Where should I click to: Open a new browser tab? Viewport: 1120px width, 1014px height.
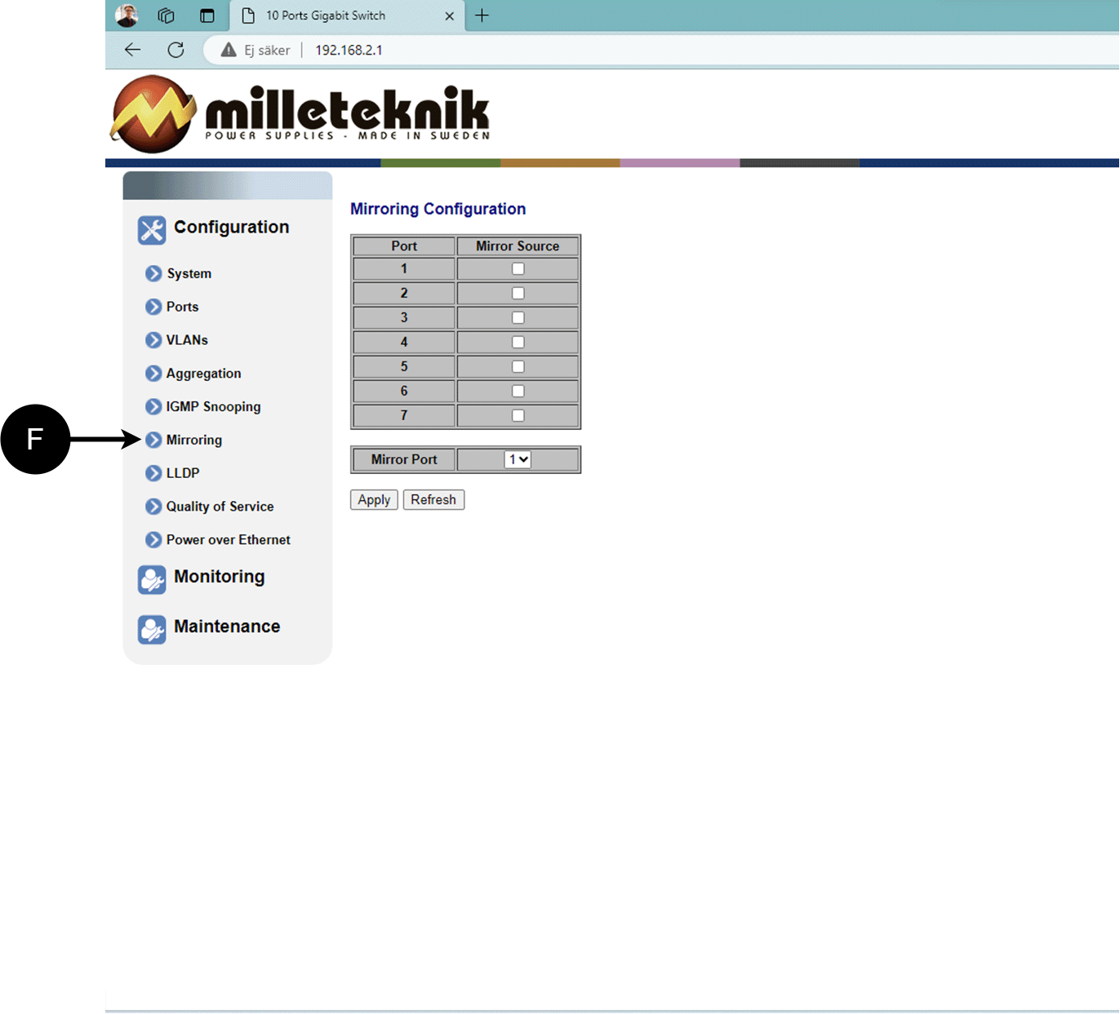click(482, 15)
